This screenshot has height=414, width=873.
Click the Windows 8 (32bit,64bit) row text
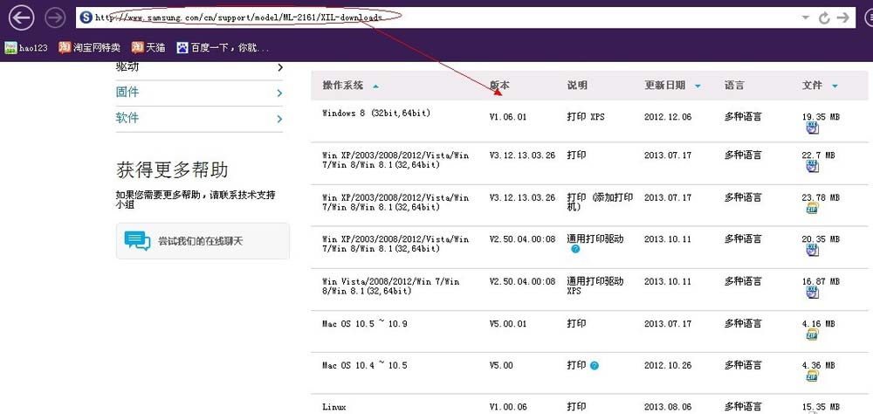[376, 114]
